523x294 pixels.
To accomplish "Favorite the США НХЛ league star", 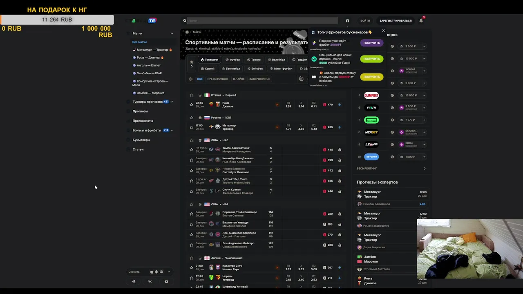I will 191,140.
